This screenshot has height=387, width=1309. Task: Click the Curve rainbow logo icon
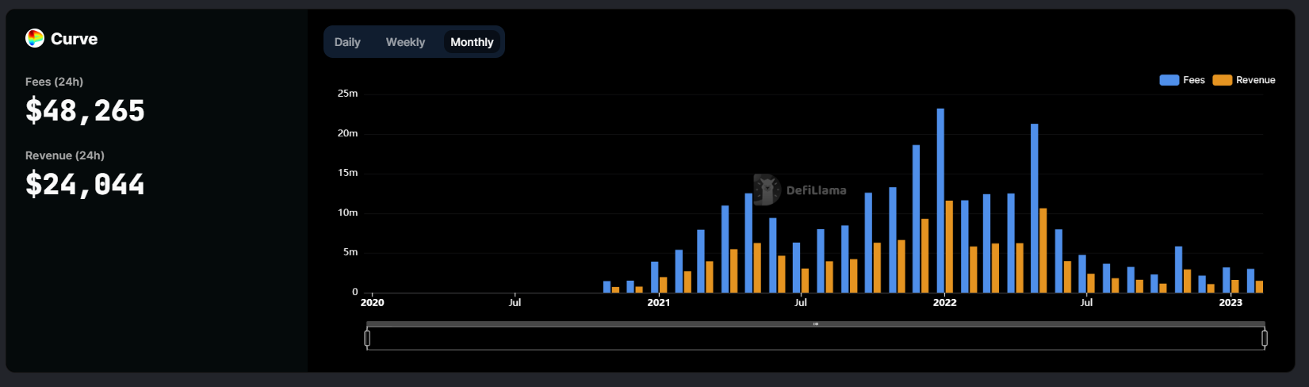(x=35, y=38)
